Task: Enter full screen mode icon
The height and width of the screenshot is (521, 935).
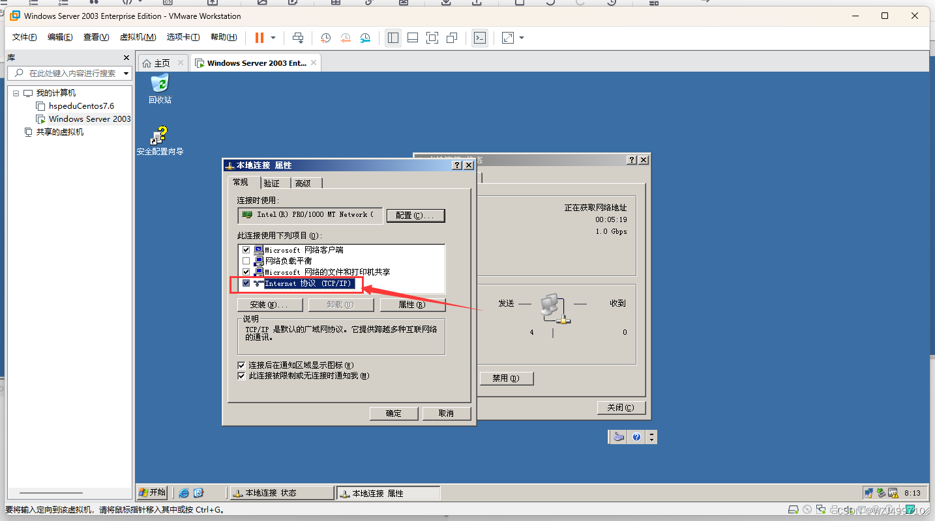Action: click(432, 38)
